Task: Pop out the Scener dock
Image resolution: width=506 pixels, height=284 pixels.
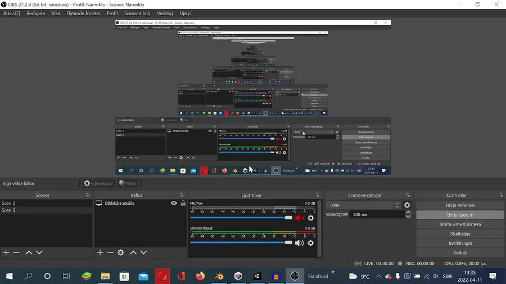Action: tap(88, 195)
